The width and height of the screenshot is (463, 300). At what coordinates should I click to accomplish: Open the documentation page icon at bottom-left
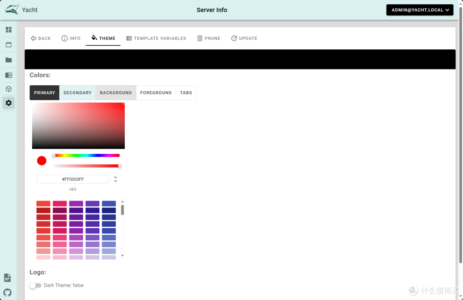(x=8, y=278)
